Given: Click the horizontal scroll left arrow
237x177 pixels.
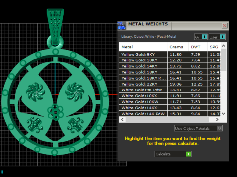Looking at the screenshot, I should point(122,119).
